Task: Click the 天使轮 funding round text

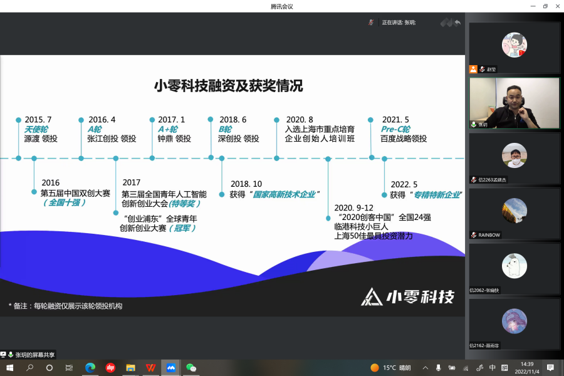Action: [36, 129]
